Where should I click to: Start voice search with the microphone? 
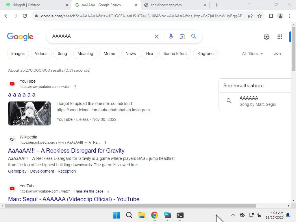tap(171, 36)
